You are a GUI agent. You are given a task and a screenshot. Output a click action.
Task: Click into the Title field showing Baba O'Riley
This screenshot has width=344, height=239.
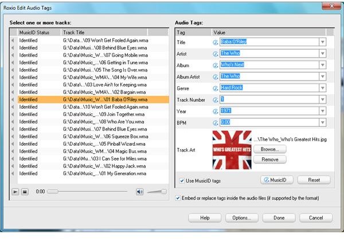[x=269, y=42]
